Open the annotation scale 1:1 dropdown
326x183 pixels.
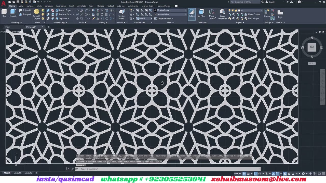(x=298, y=174)
